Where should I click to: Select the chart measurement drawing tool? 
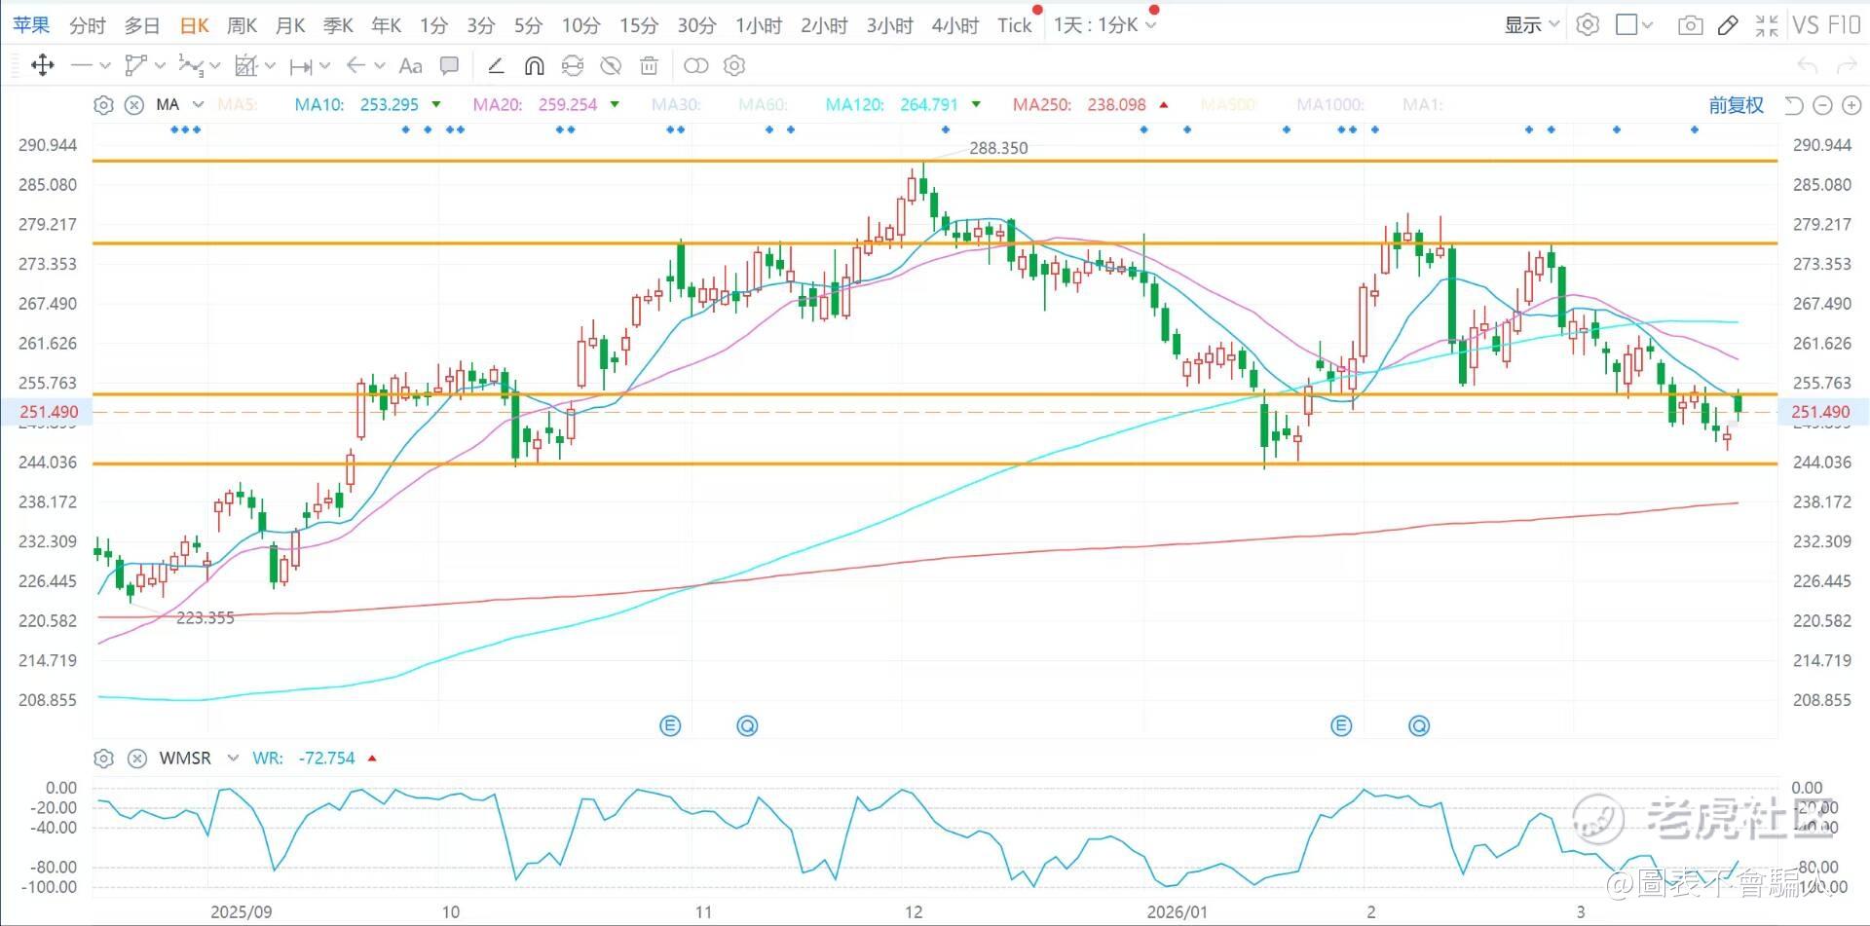(245, 65)
